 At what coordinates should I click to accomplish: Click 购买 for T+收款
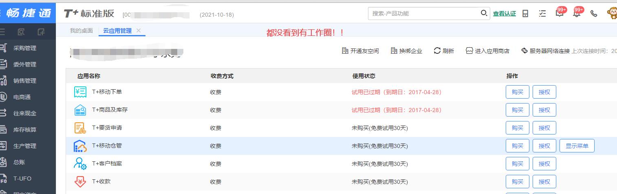(518, 182)
